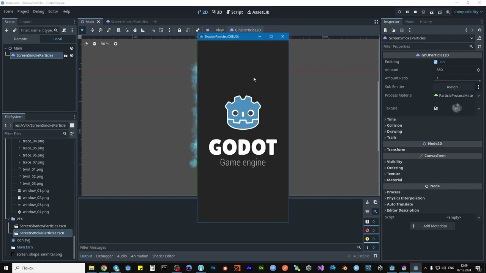Toggle visibility of ScreenSmokeParticles node
This screenshot has height=273, width=486.
click(71, 55)
